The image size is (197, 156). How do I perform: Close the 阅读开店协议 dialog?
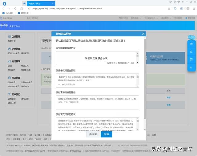(x=143, y=34)
